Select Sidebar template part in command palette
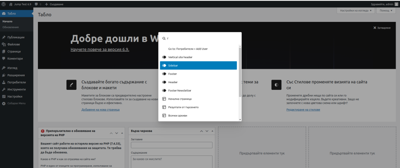 click(x=198, y=66)
